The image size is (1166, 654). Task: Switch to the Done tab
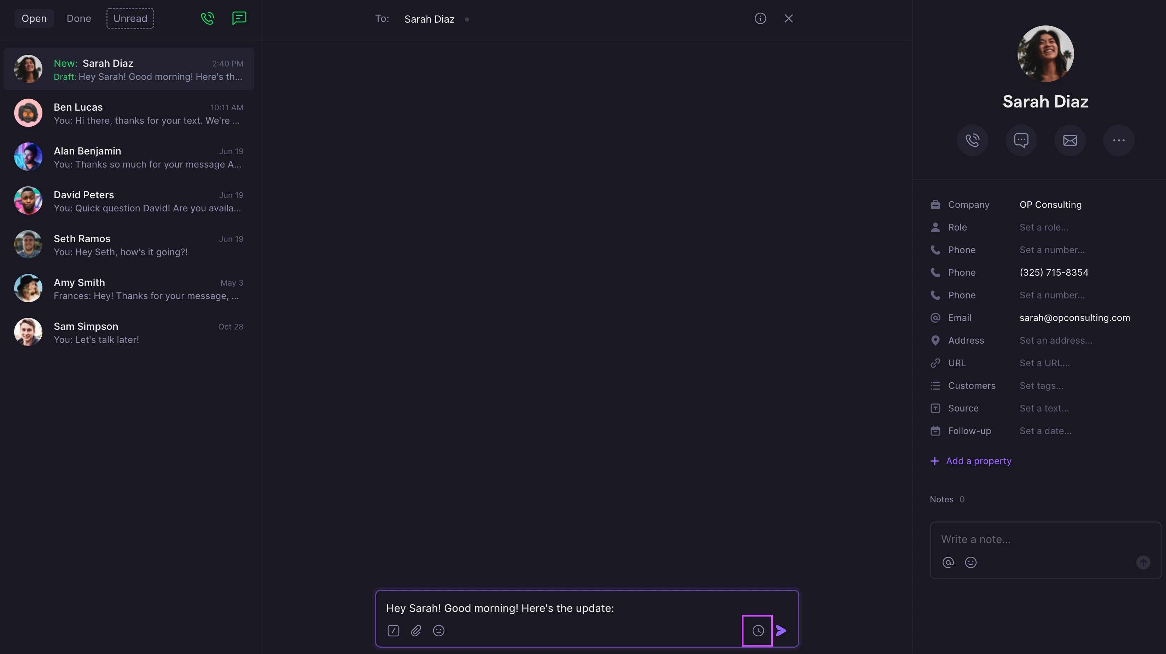[79, 18]
